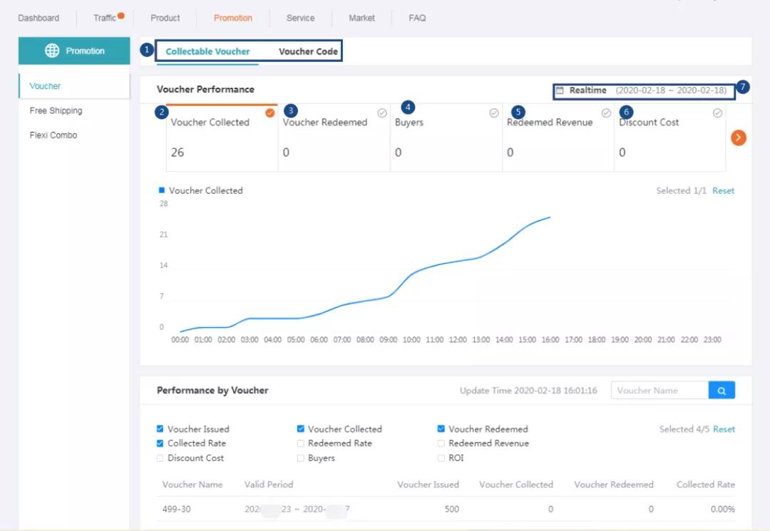Enable the ROI column checkbox
This screenshot has height=531, width=770.
click(441, 458)
